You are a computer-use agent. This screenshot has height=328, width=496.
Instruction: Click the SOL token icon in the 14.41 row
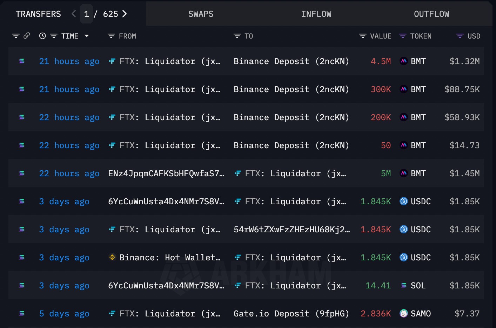tap(404, 286)
